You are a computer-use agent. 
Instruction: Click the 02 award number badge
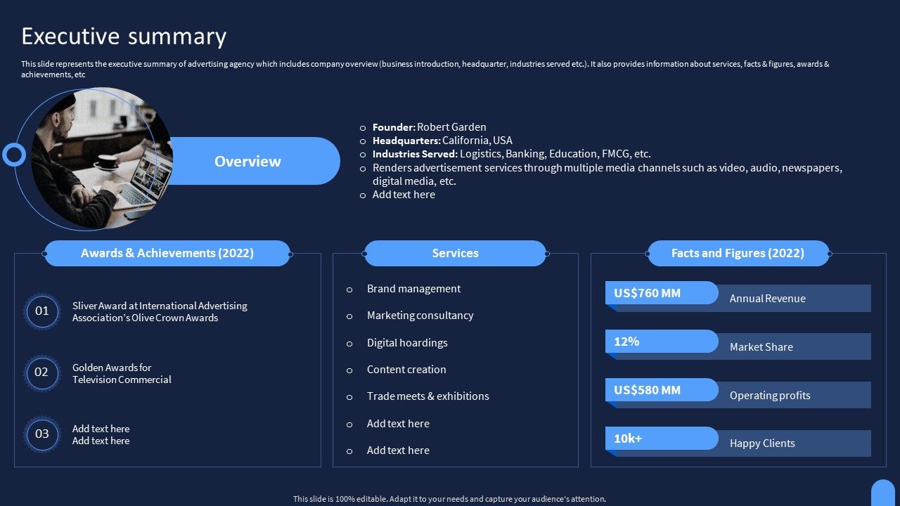pyautogui.click(x=42, y=372)
